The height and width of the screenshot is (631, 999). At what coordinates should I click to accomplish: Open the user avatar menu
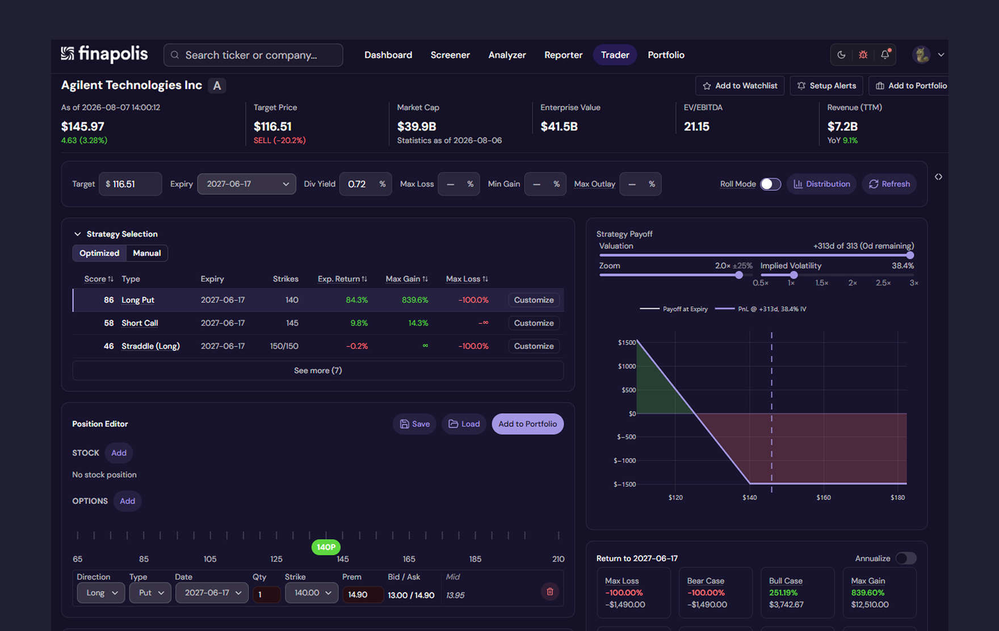click(x=921, y=55)
